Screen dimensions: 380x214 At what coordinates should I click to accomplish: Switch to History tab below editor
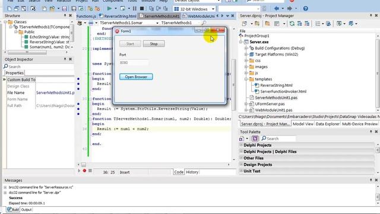(x=192, y=172)
